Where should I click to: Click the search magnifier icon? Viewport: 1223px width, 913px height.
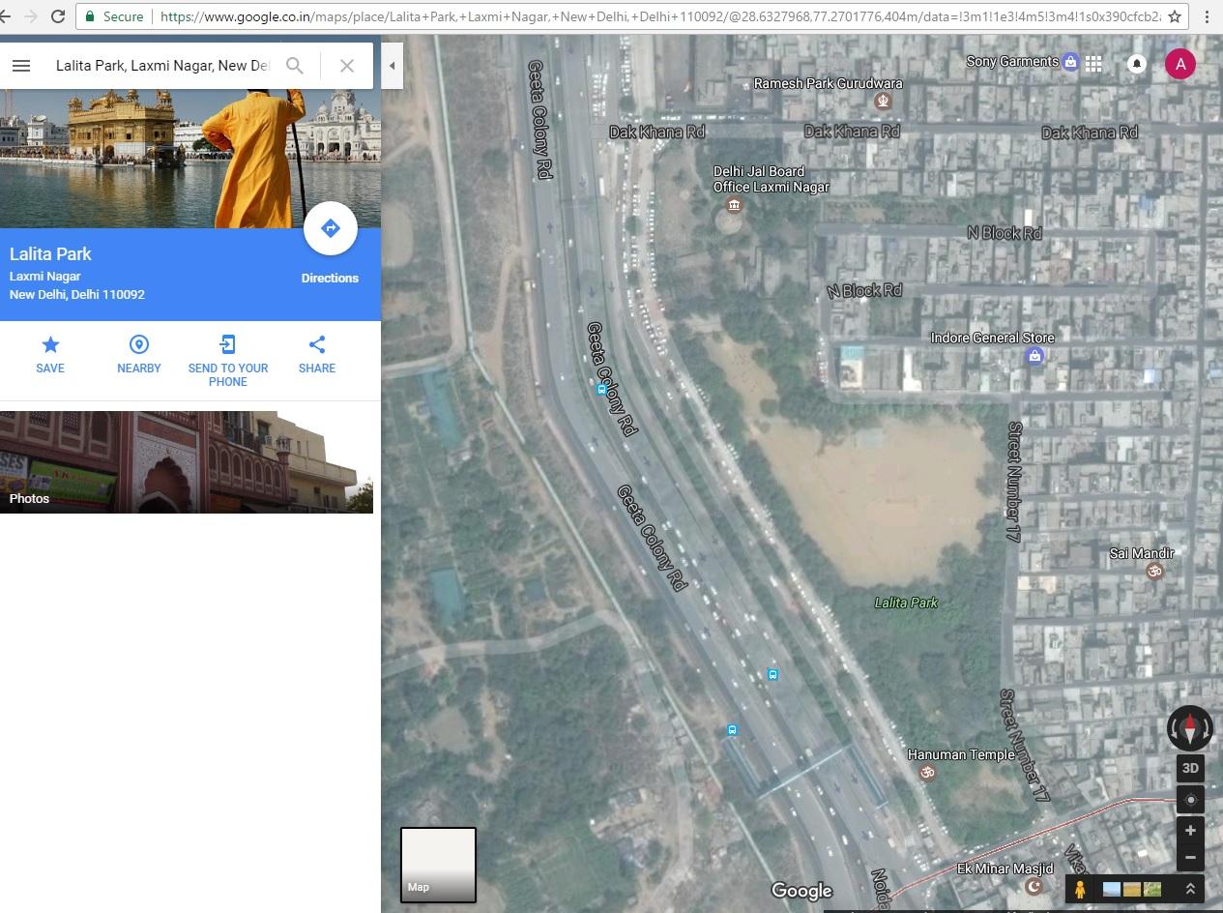[295, 66]
